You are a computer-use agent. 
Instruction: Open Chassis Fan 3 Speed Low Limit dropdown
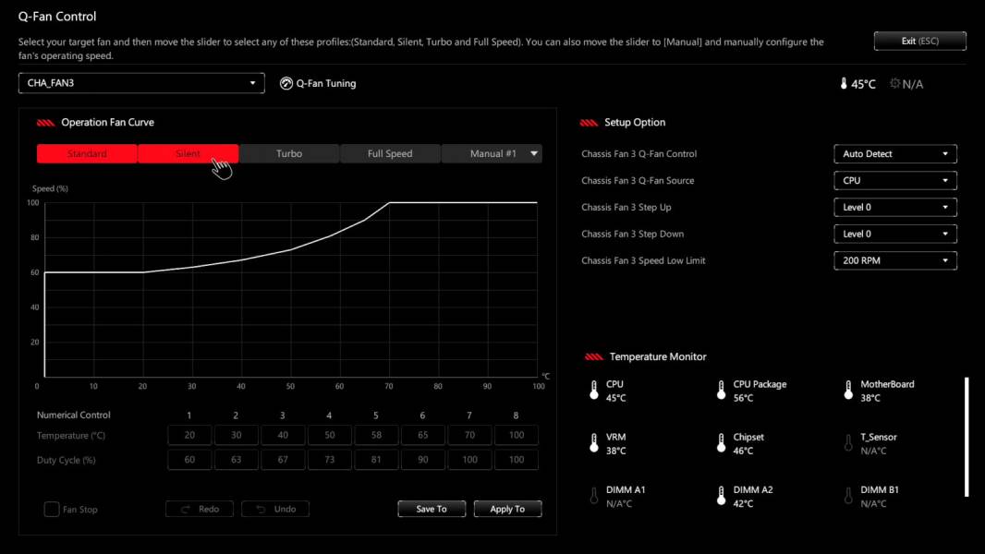click(895, 260)
